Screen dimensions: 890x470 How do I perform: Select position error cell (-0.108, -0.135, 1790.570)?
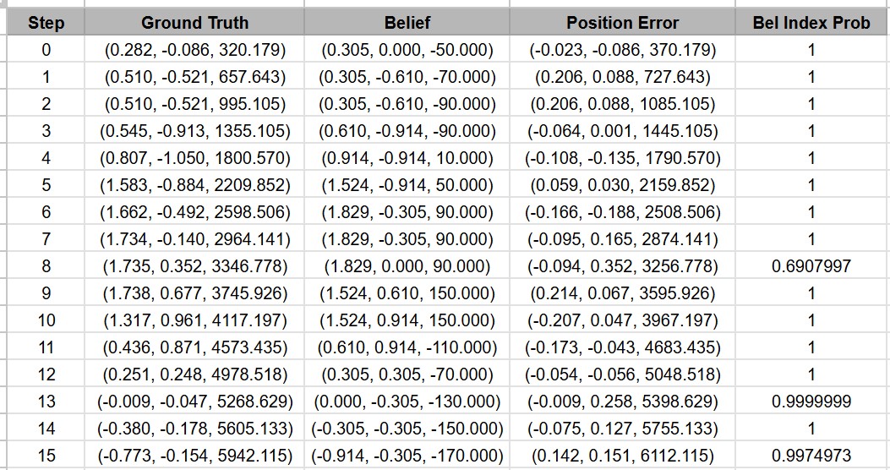623,158
